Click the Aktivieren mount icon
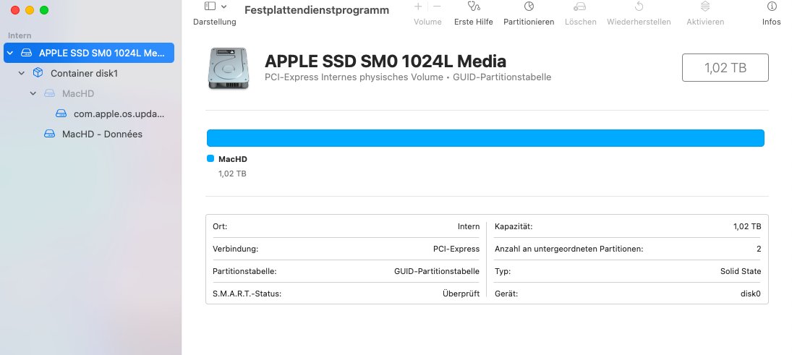The image size is (792, 355). [705, 7]
